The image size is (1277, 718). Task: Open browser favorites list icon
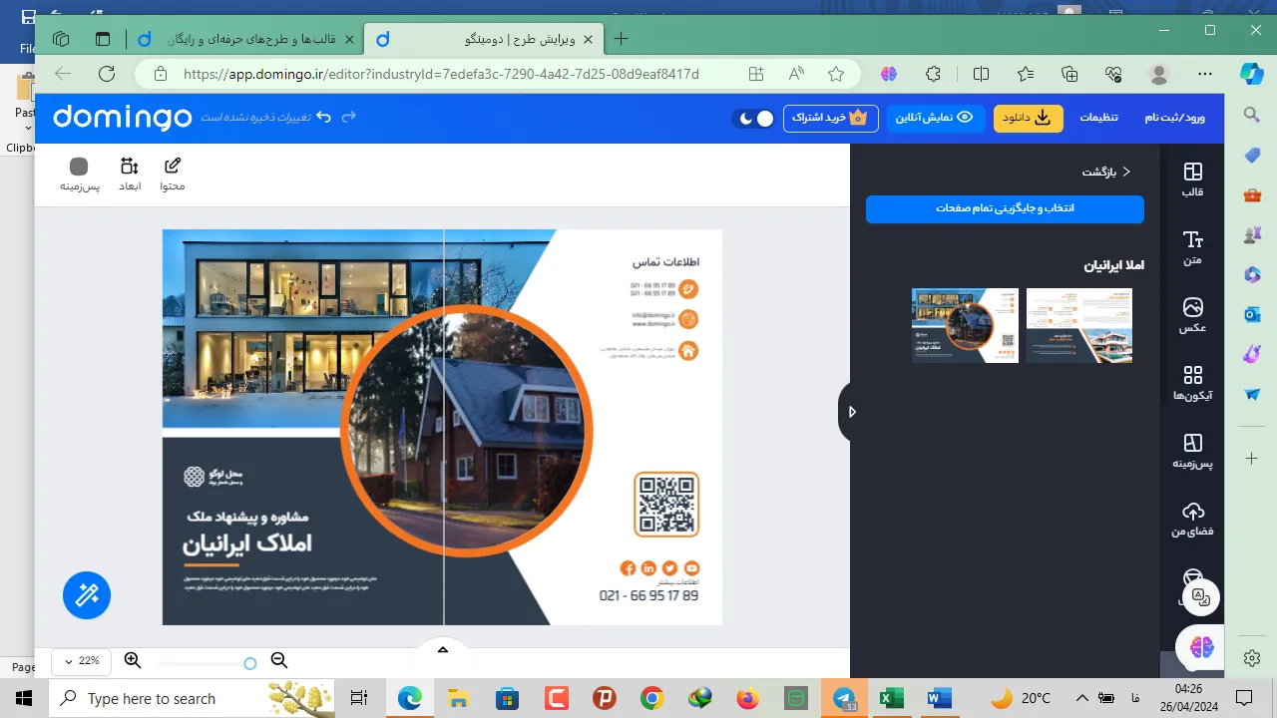click(1026, 74)
